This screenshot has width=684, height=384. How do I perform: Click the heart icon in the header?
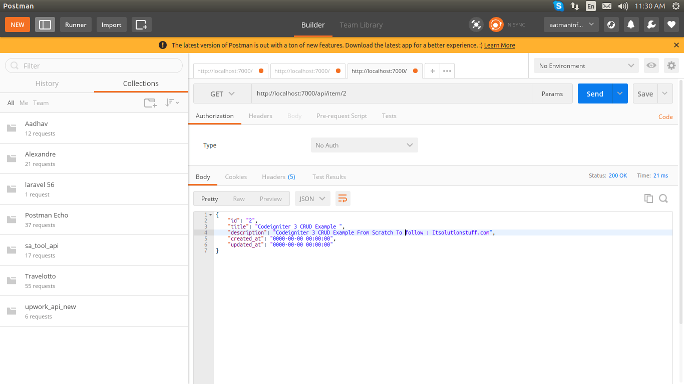671,24
